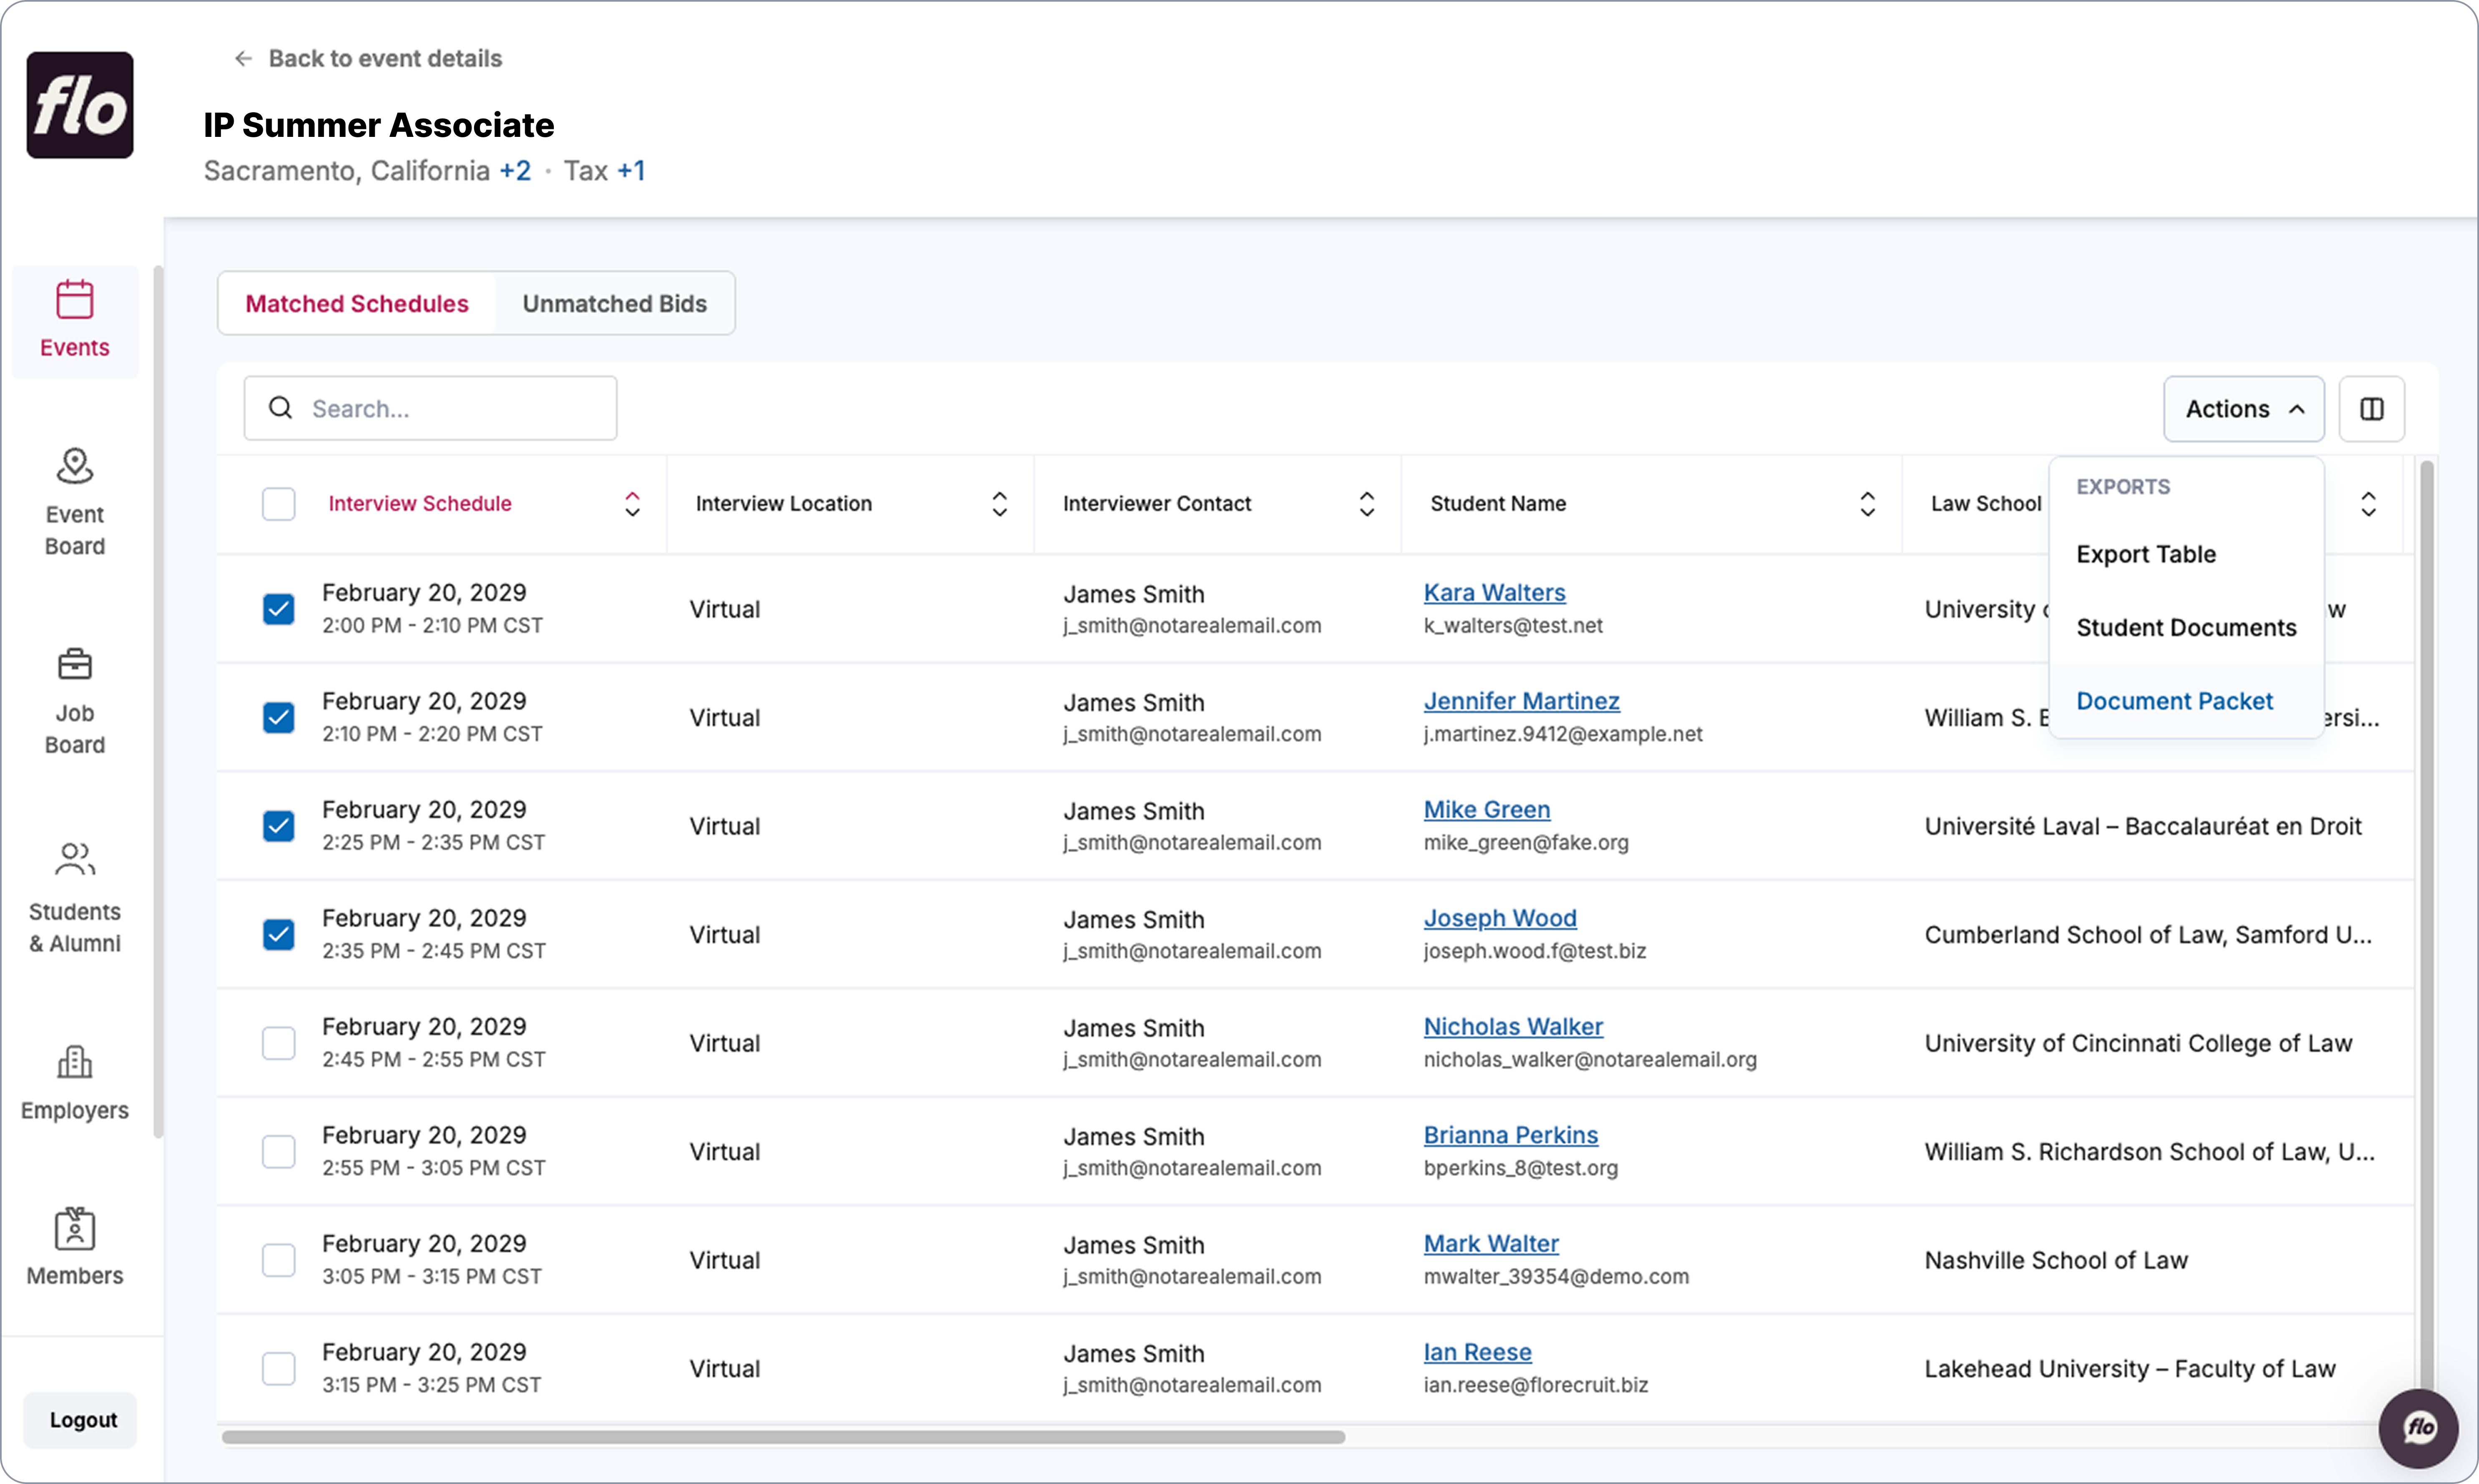
Task: Open Mike Green student profile
Action: coord(1487,810)
